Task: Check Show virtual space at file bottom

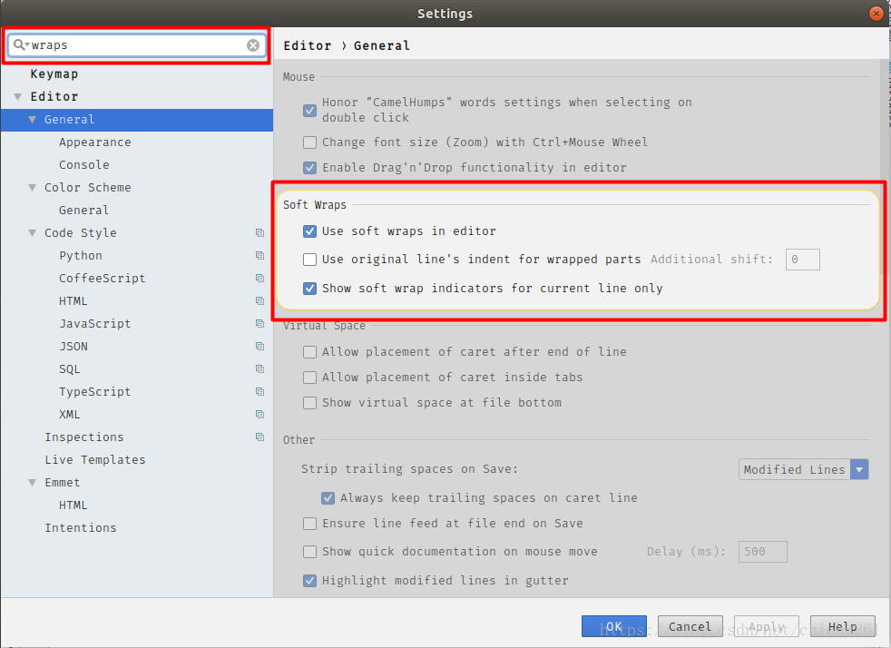Action: (x=309, y=403)
